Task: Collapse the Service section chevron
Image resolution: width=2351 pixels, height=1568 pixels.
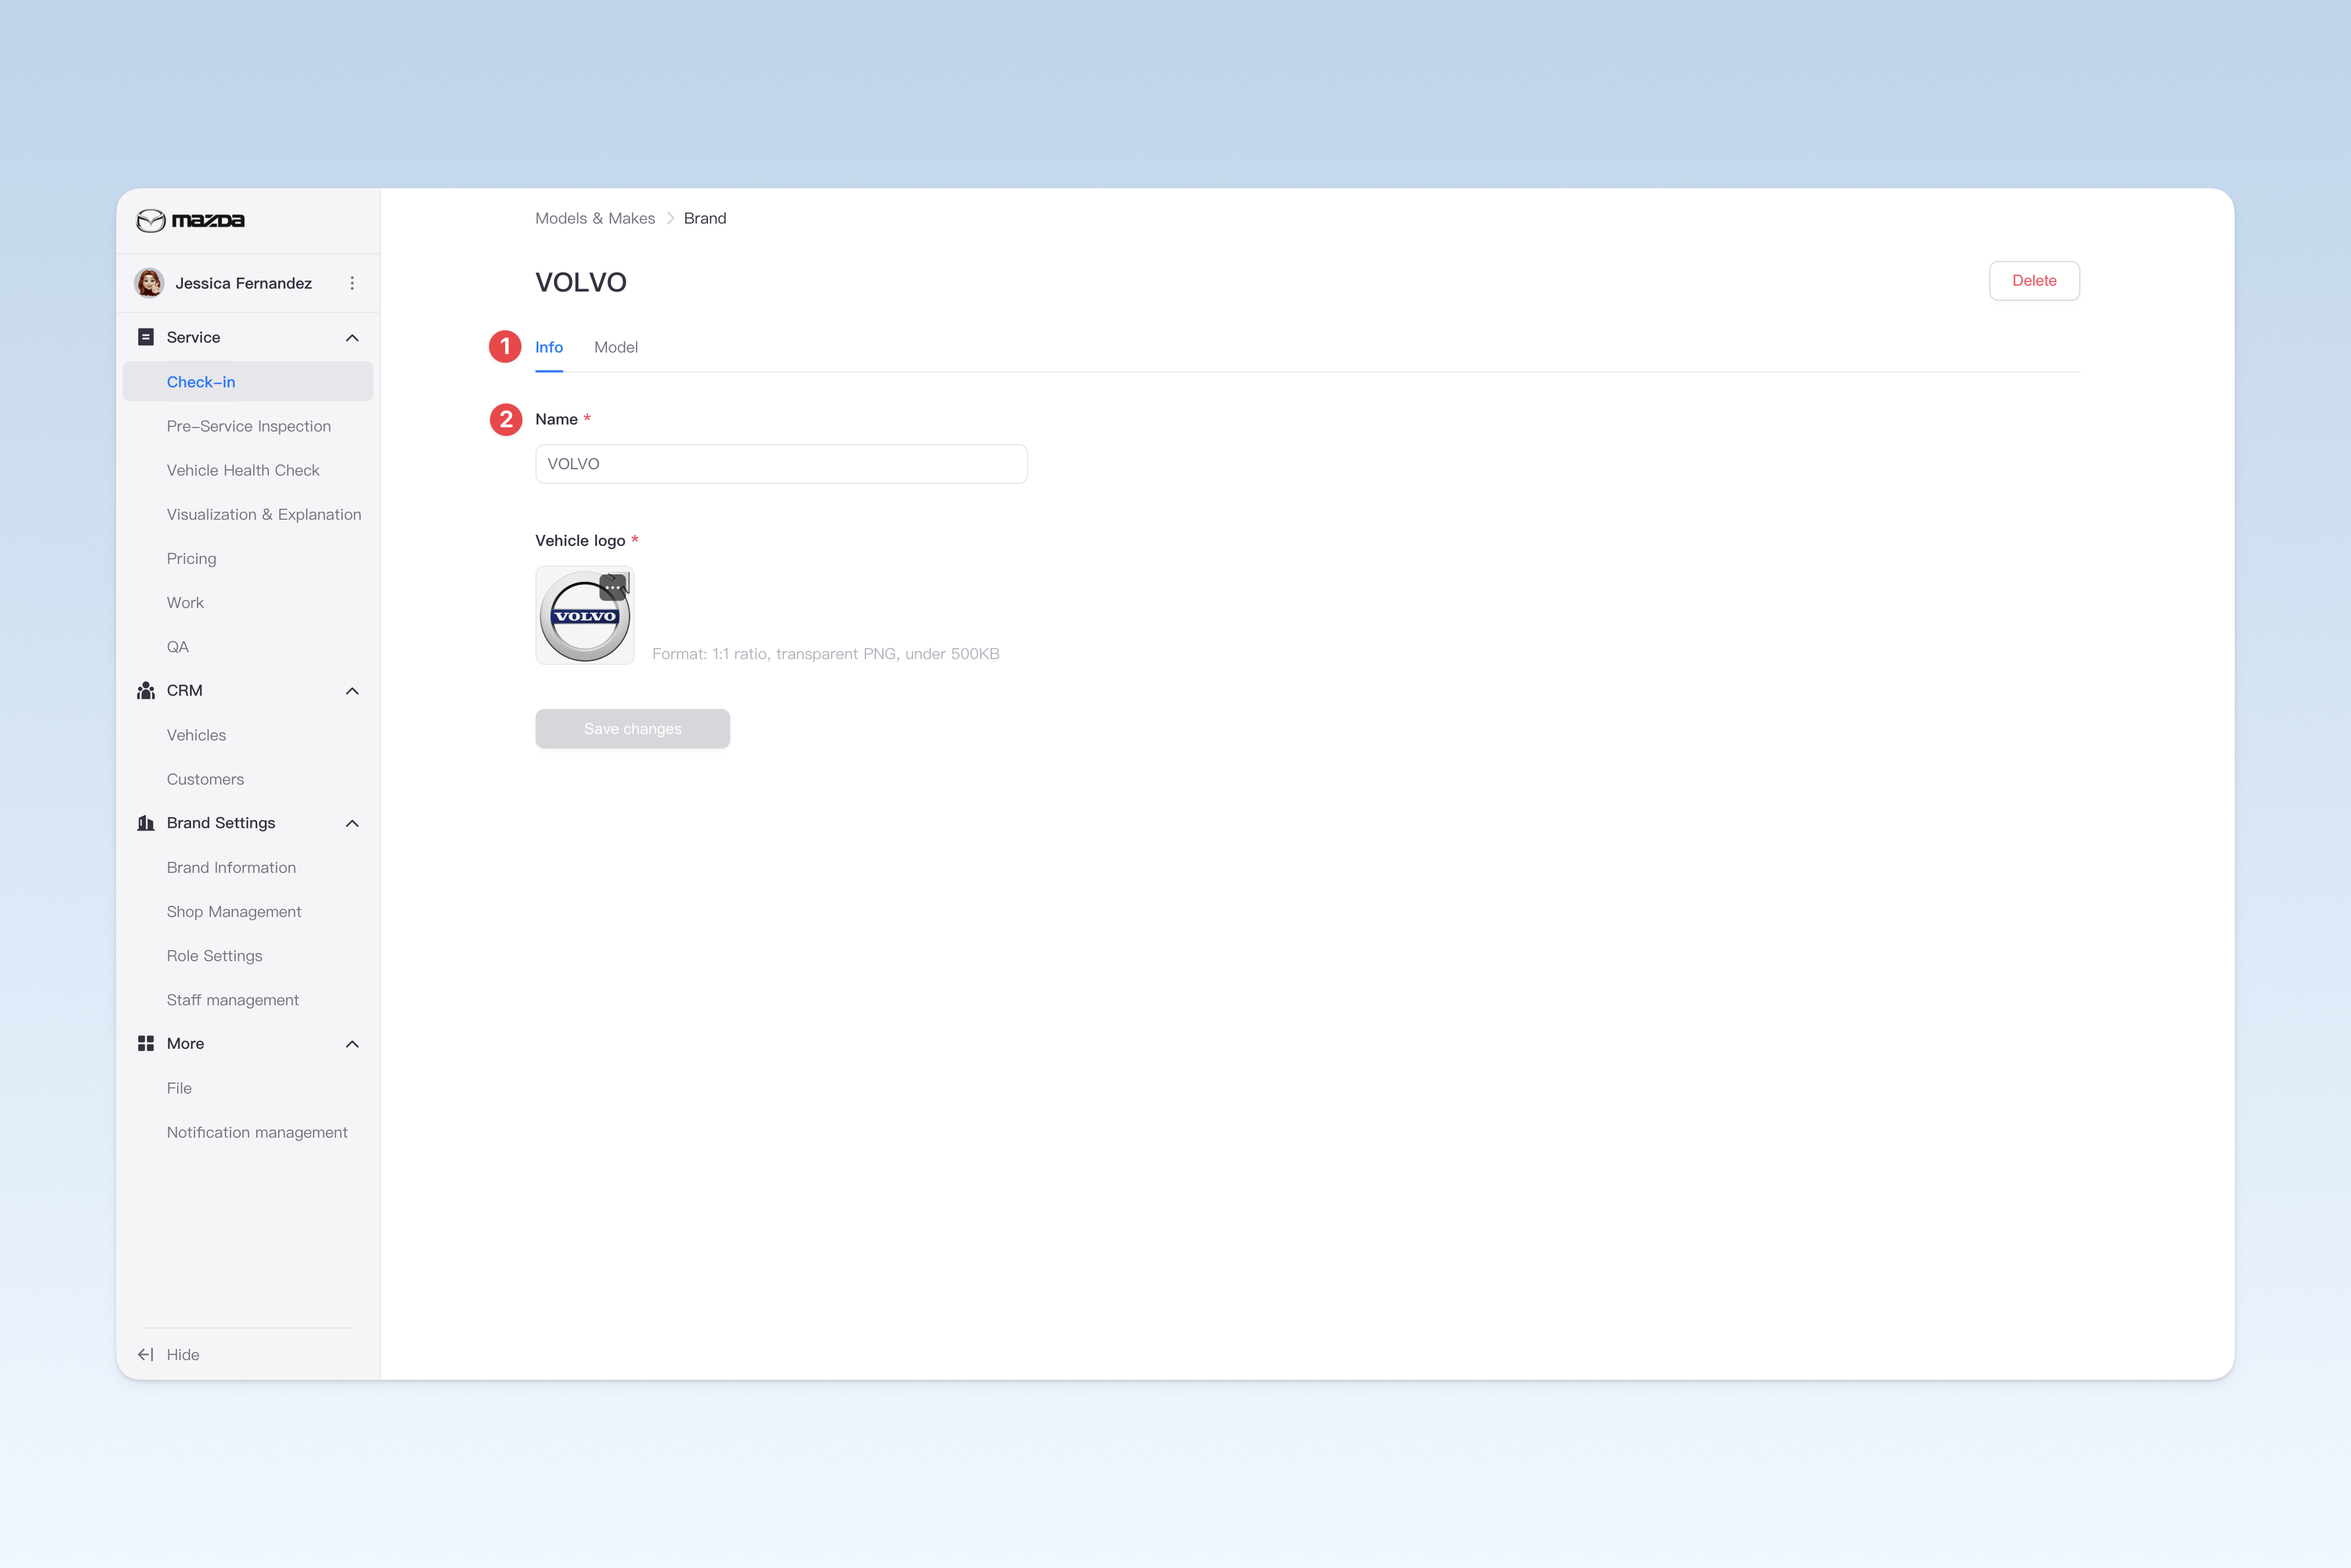Action: coord(352,338)
